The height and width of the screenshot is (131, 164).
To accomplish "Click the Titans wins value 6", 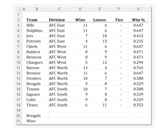I will [86, 105].
